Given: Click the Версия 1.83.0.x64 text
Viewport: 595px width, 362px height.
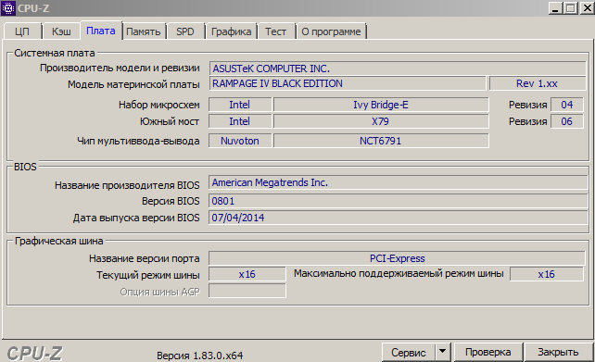Looking at the screenshot, I should [200, 356].
